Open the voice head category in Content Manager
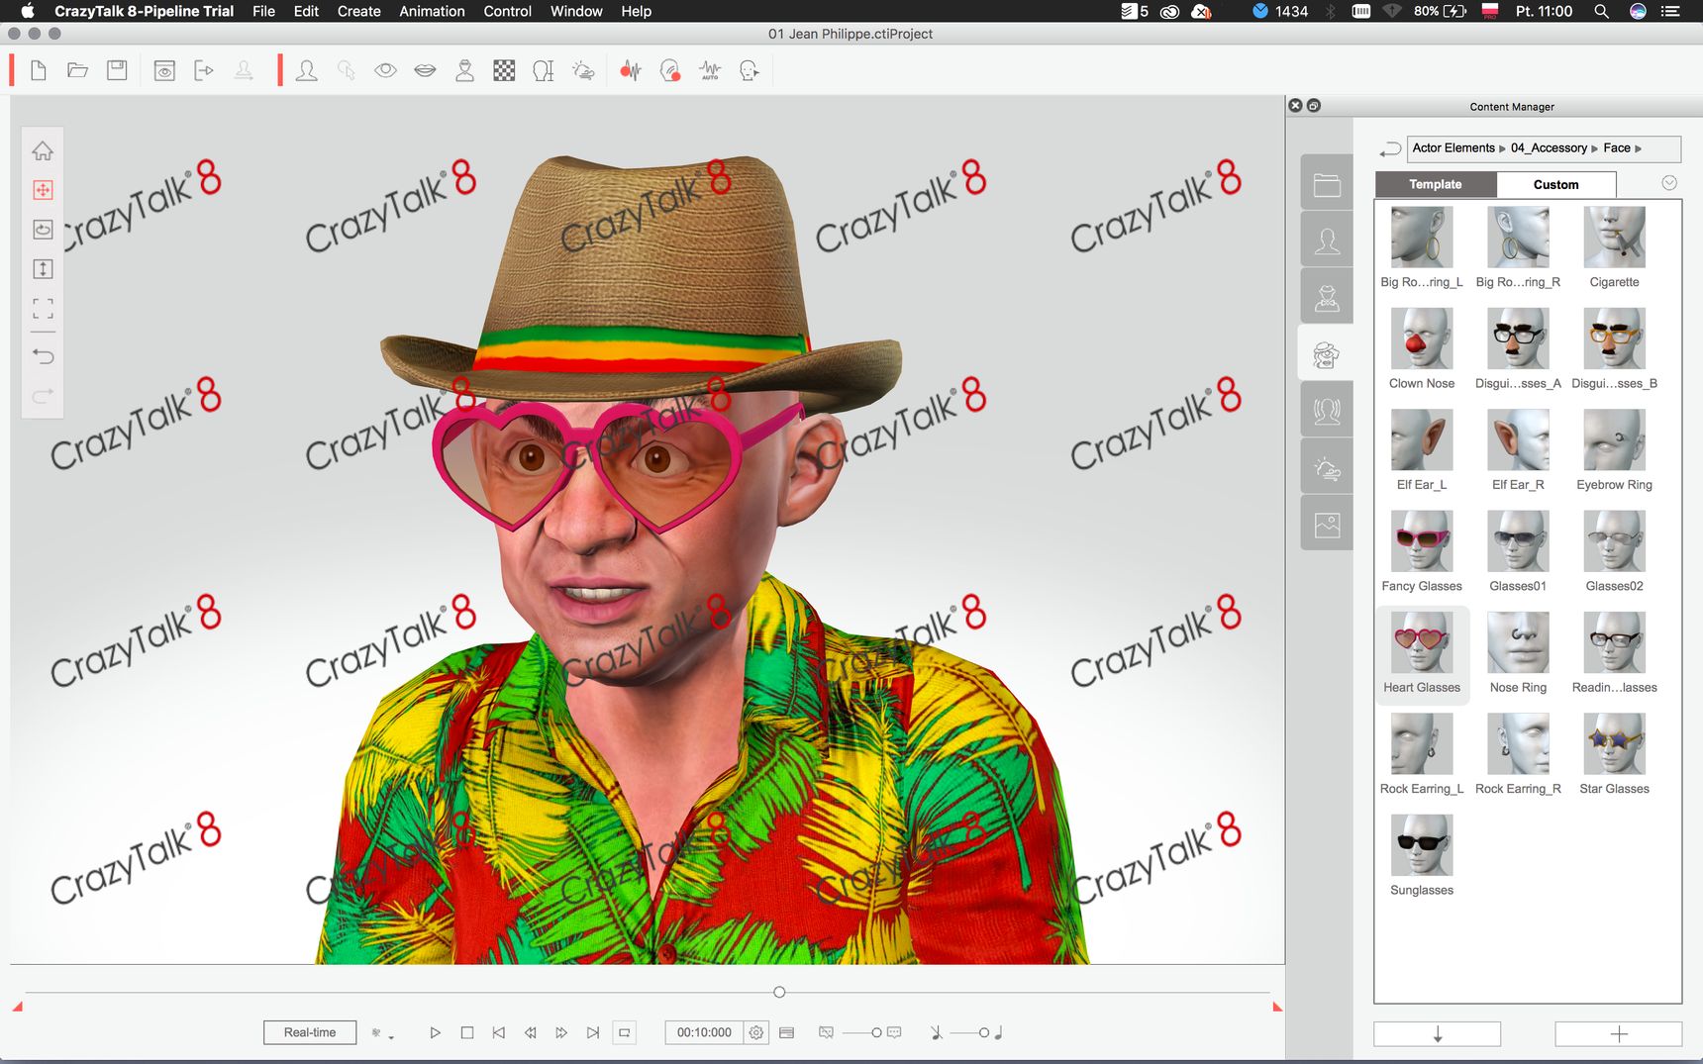The width and height of the screenshot is (1703, 1064). click(x=1327, y=411)
